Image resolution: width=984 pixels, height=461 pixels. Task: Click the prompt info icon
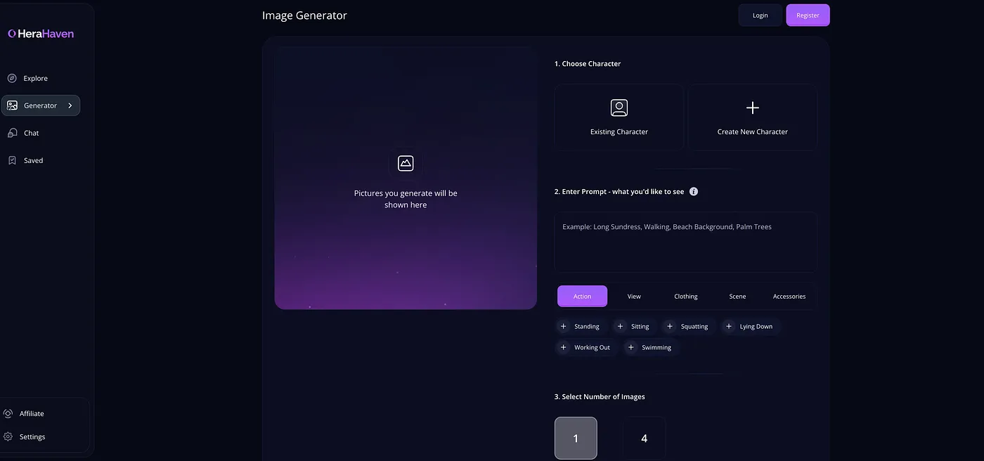point(694,191)
